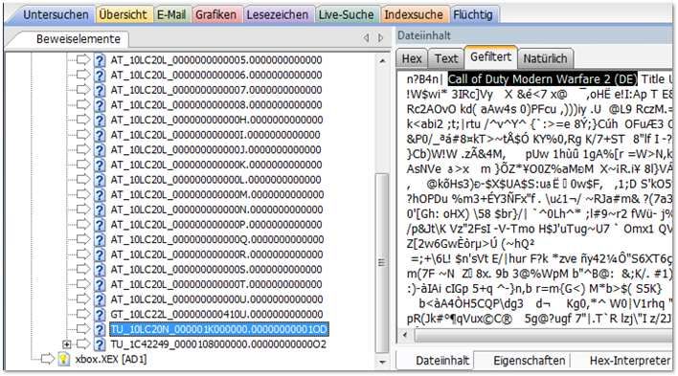This screenshot has height=376, width=678.
Task: Select file AT_10LC20L_00000000000R
Action: pos(216,254)
